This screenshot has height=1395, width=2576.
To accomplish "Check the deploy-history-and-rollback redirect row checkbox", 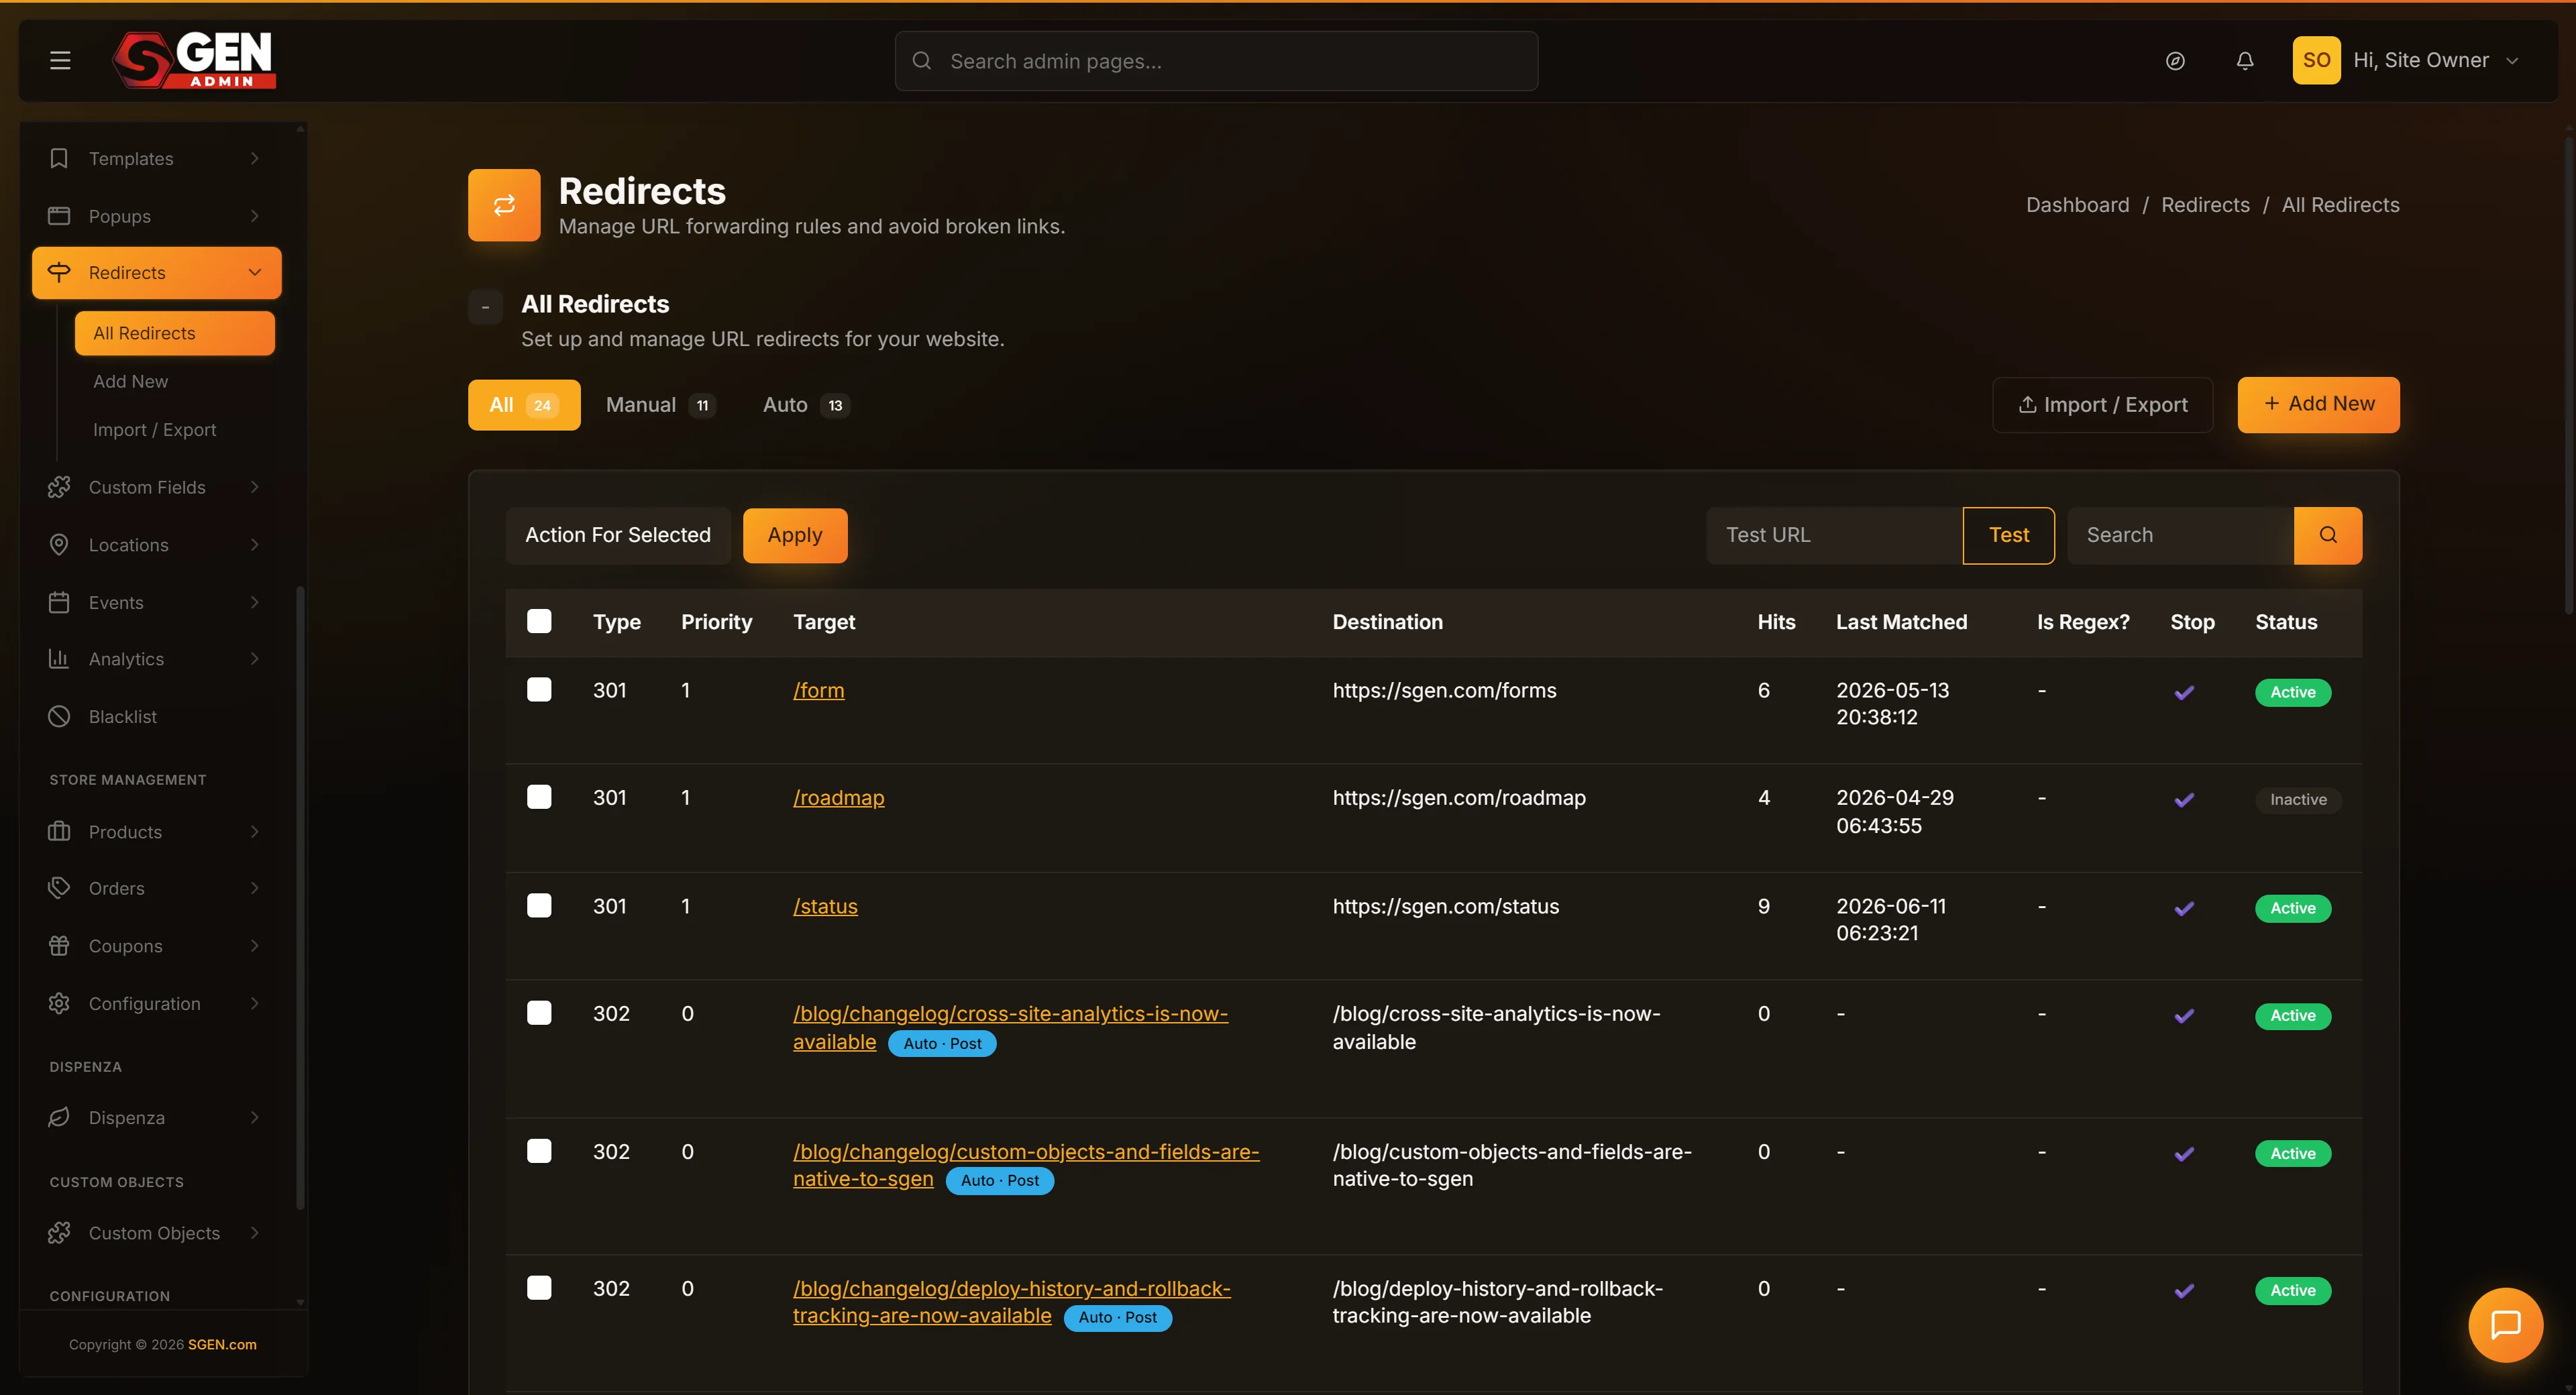I will click(x=539, y=1288).
